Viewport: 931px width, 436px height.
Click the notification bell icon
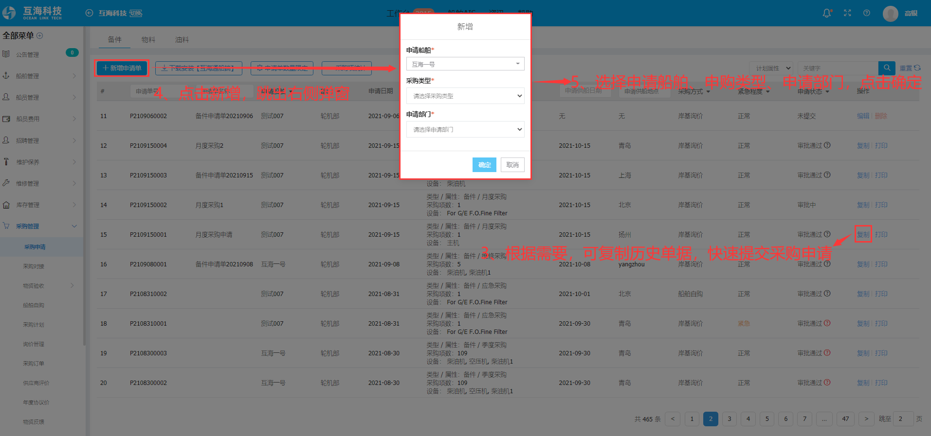pyautogui.click(x=827, y=13)
